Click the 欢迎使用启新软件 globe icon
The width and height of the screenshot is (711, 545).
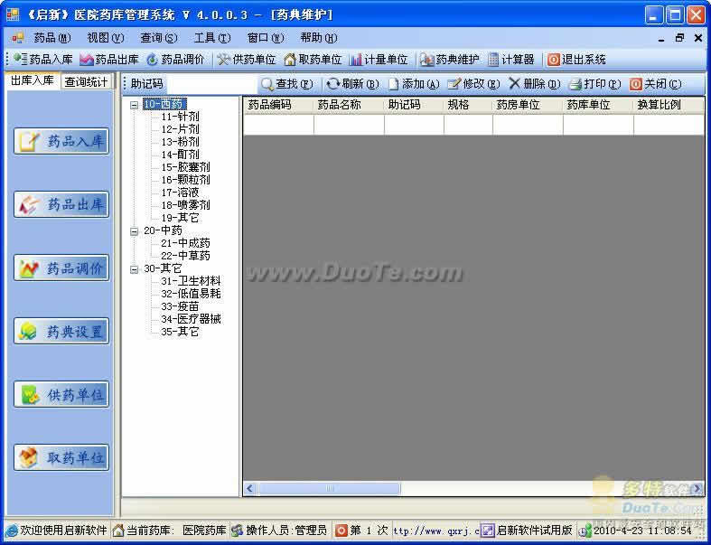pos(12,530)
